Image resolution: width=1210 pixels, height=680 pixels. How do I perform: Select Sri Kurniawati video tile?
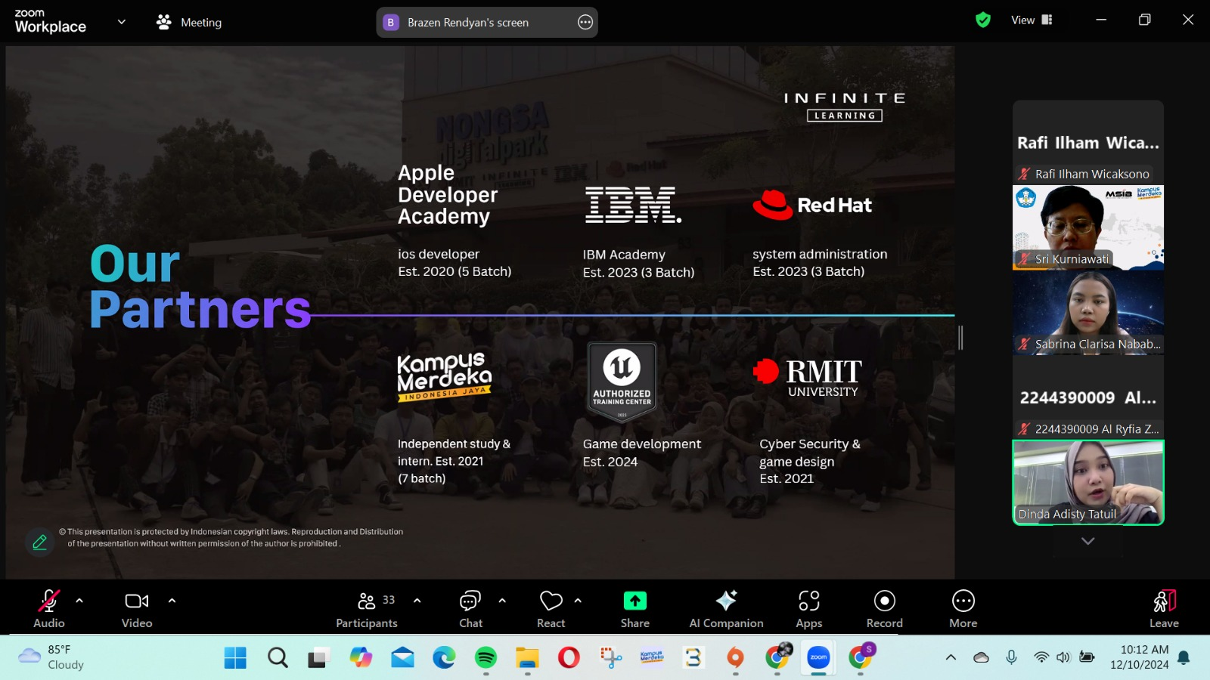[1088, 227]
